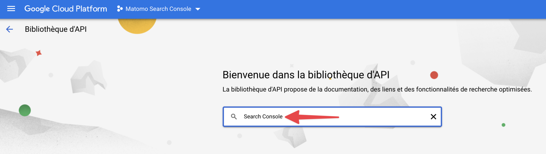
Task: Click the Bienvenue dans la bibliothèque heading
Action: tap(306, 75)
